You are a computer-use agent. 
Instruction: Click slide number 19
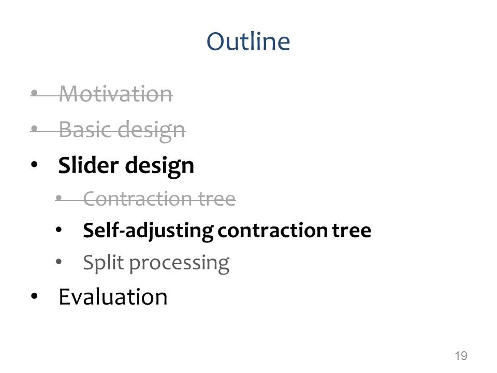tap(461, 356)
